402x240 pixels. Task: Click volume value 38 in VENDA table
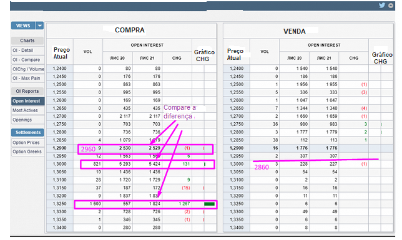point(275,140)
